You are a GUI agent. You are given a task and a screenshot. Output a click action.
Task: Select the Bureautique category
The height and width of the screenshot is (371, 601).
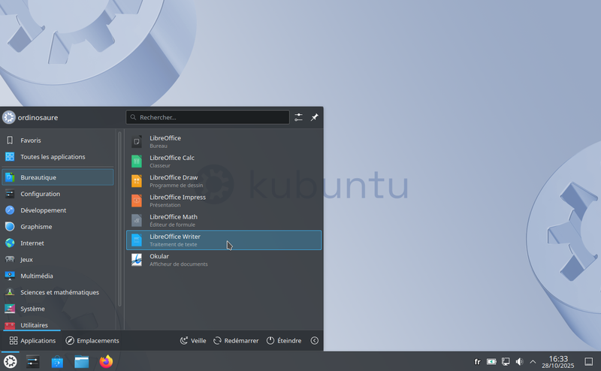point(58,177)
